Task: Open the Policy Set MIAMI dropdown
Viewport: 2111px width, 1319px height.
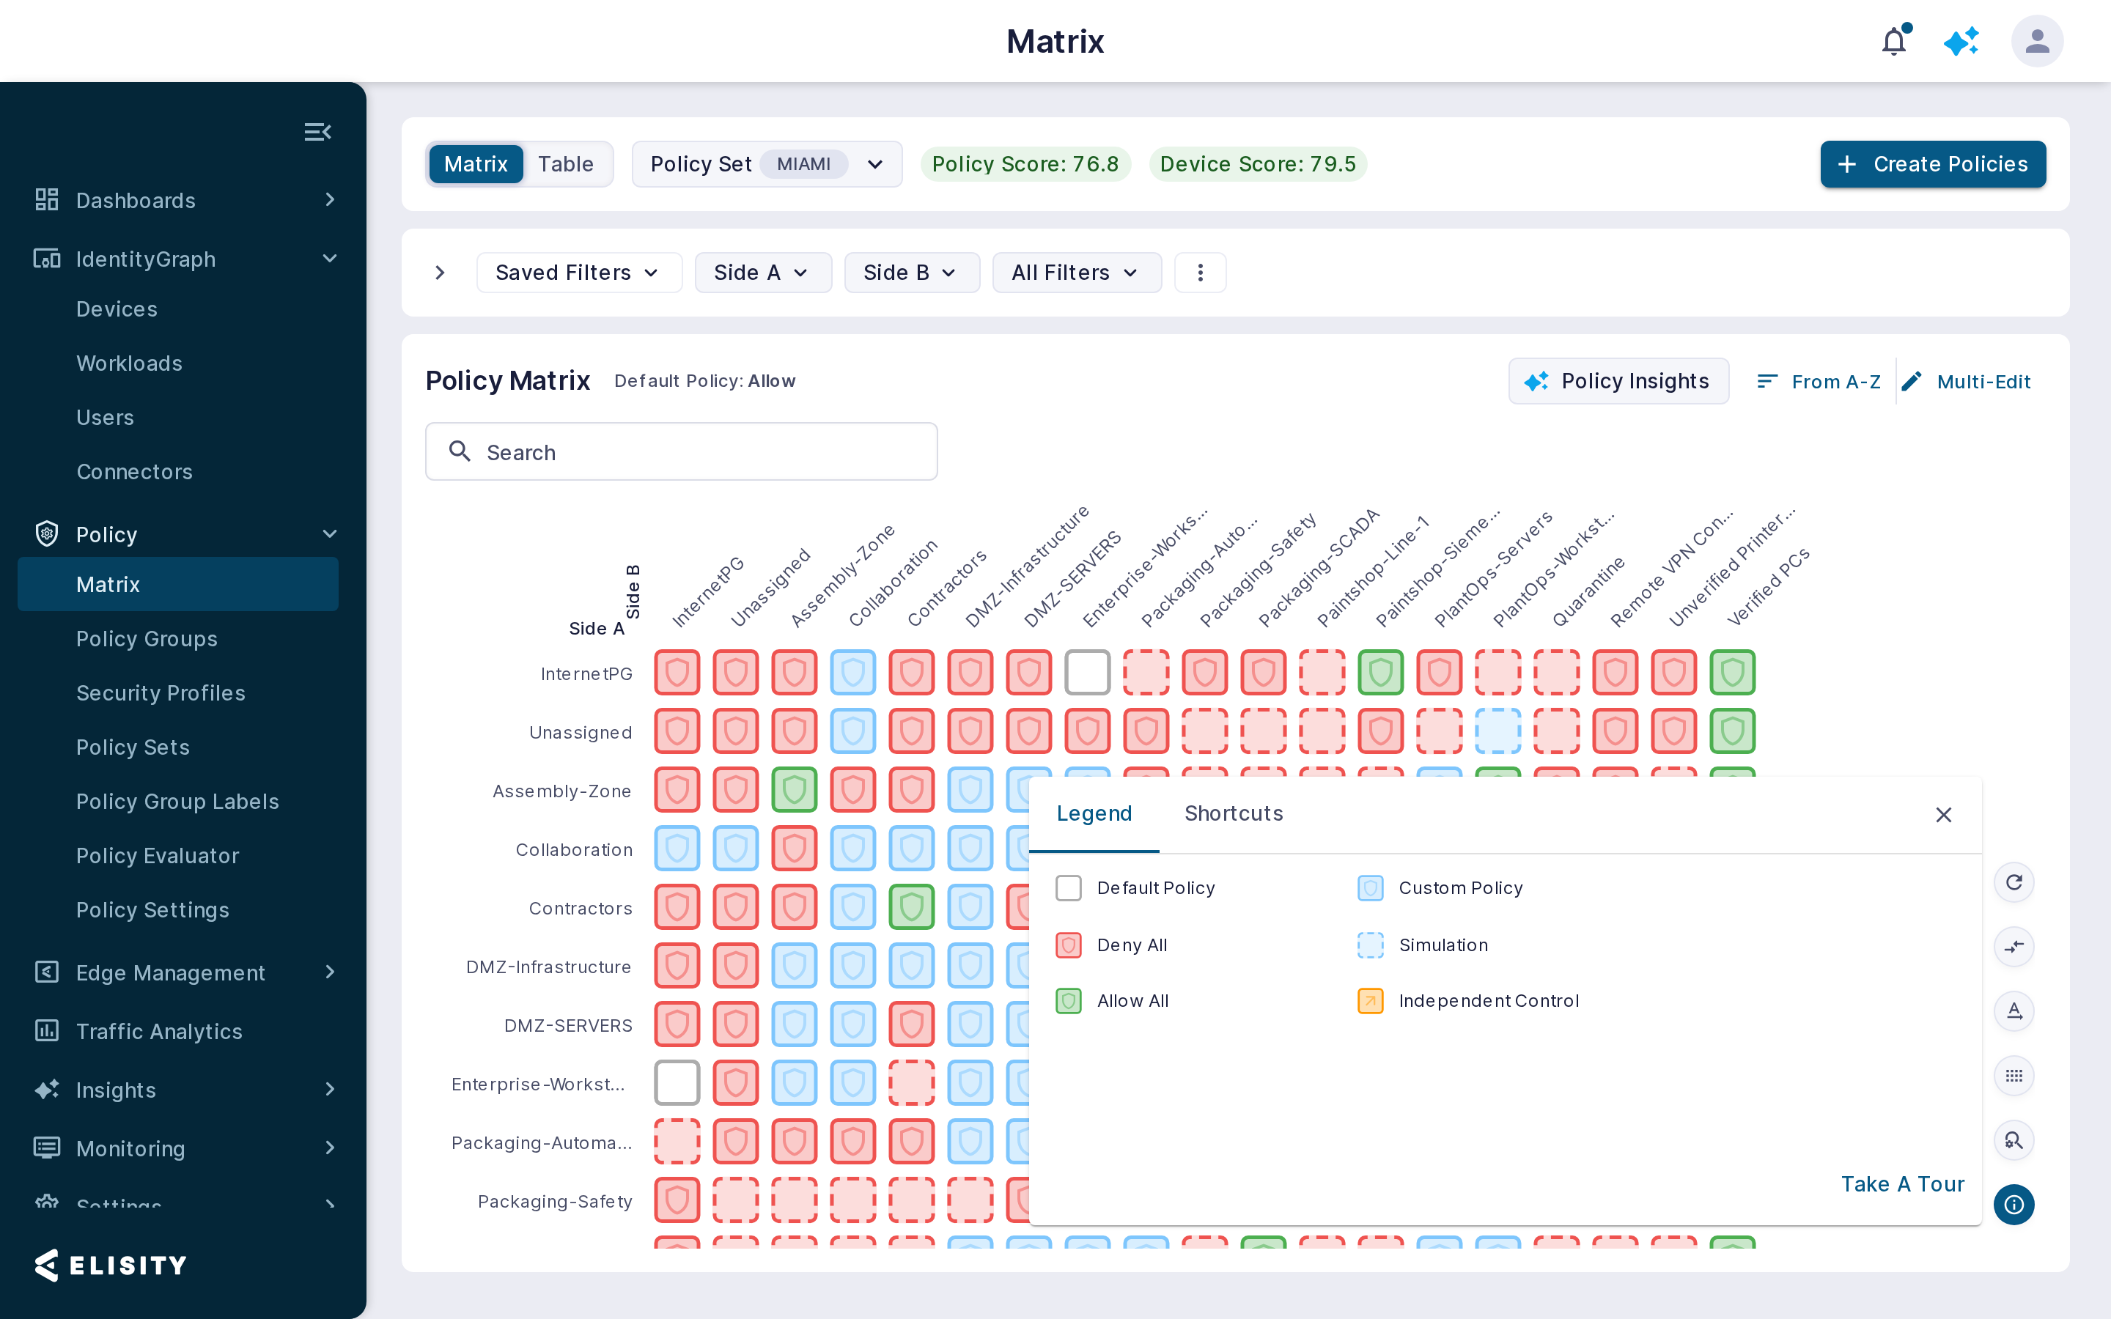Action: (767, 164)
